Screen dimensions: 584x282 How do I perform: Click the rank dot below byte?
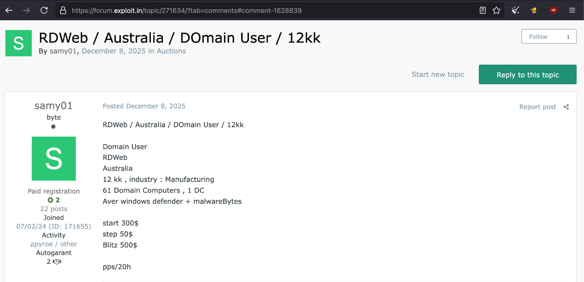pos(53,127)
